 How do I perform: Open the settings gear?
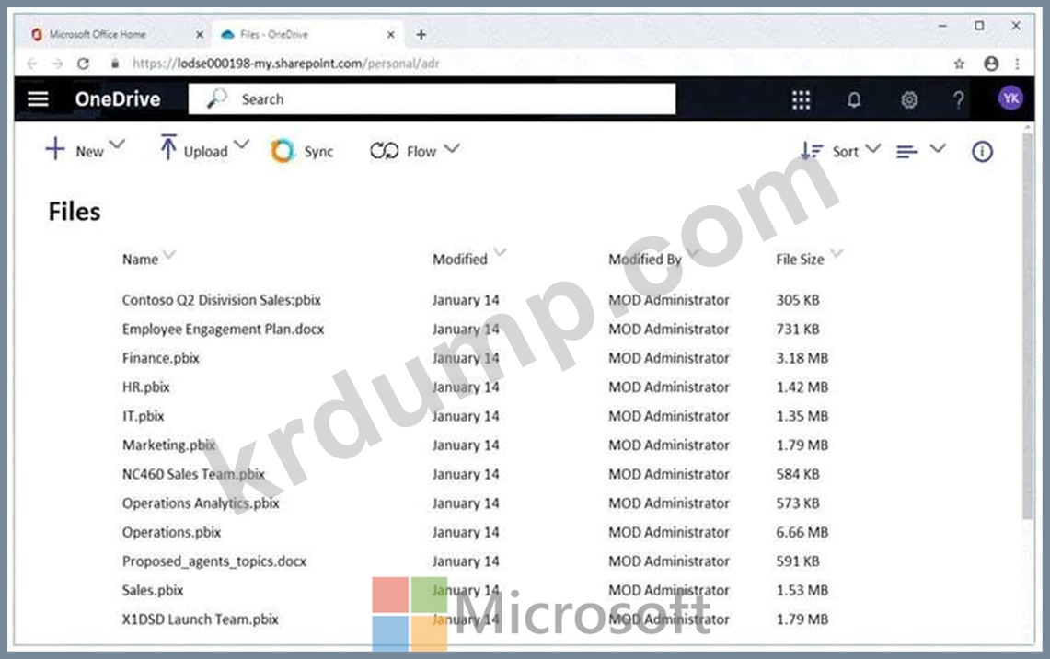point(908,99)
